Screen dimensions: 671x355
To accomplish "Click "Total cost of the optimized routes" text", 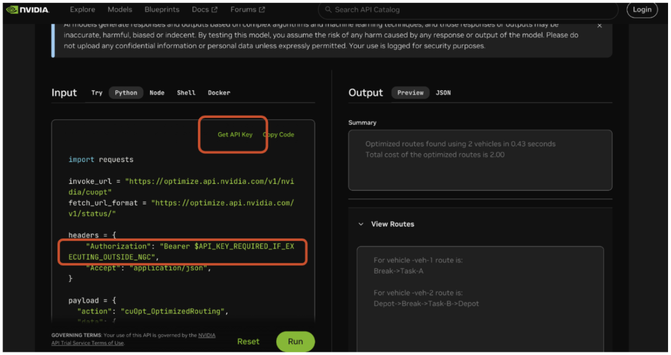I will pos(435,155).
